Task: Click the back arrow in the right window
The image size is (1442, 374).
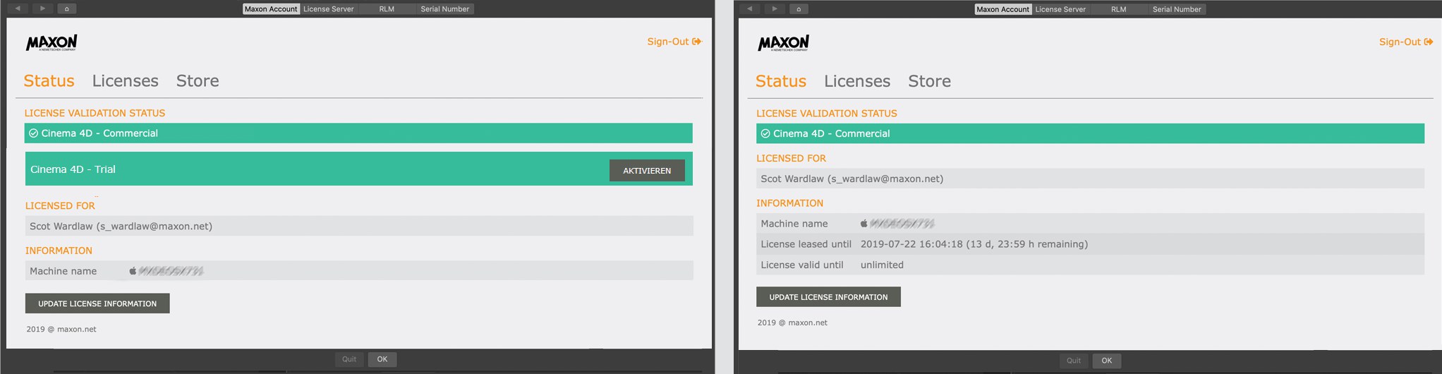Action: pos(749,9)
